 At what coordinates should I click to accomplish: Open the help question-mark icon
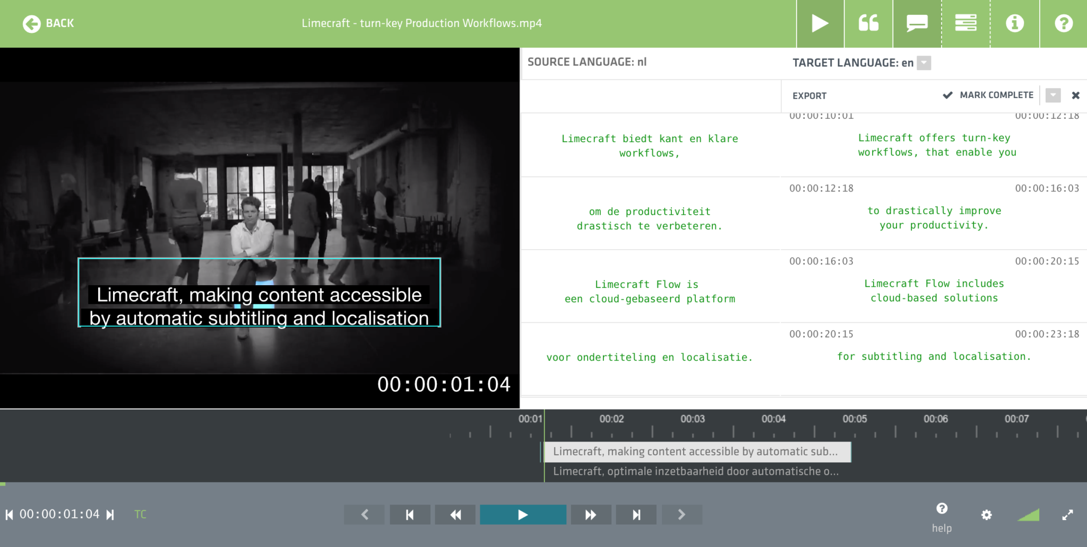1063,23
